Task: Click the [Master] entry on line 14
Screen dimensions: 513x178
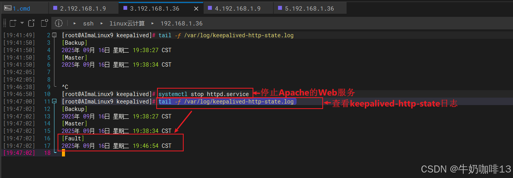Action: click(74, 124)
